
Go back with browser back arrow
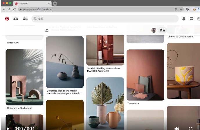click(4, 9)
